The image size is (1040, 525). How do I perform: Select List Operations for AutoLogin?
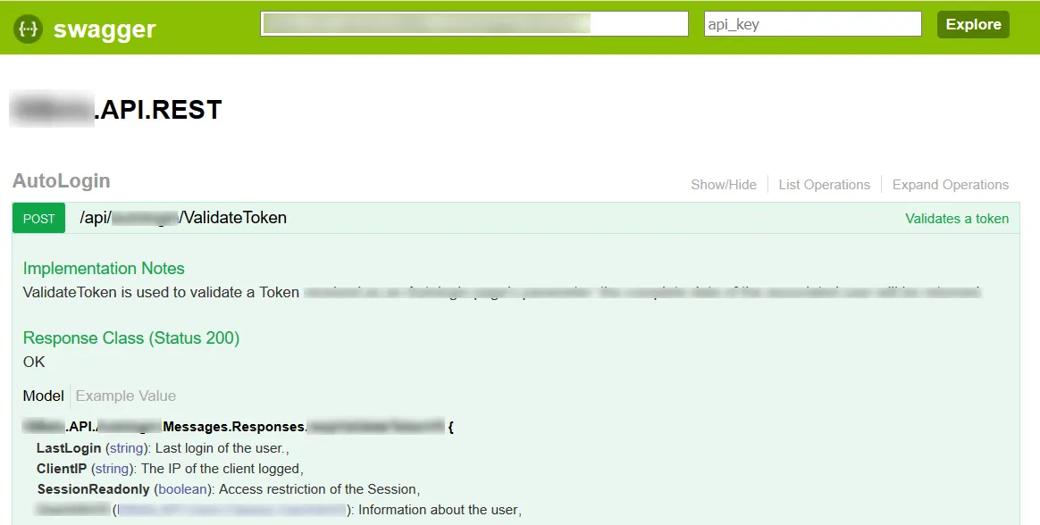click(x=825, y=184)
